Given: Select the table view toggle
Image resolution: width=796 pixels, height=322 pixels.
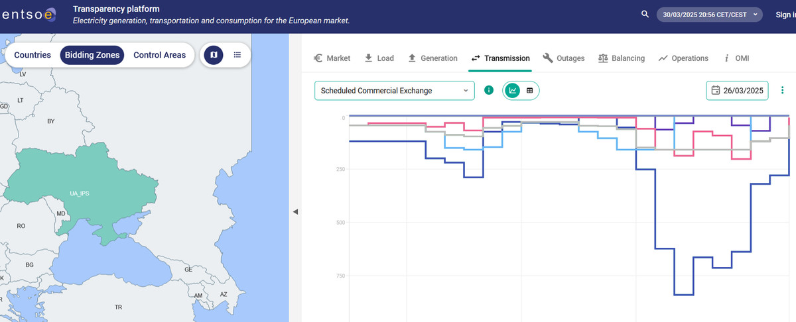Looking at the screenshot, I should coord(530,90).
